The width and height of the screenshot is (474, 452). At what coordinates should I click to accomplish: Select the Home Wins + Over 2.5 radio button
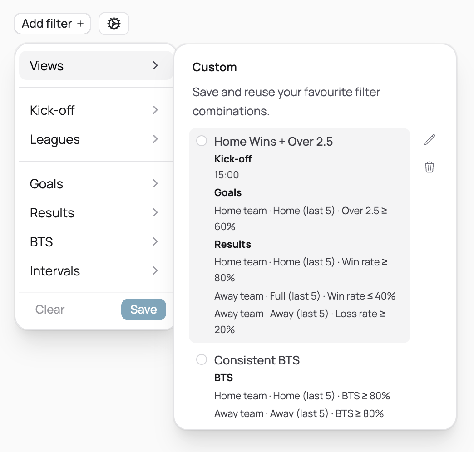click(x=202, y=141)
